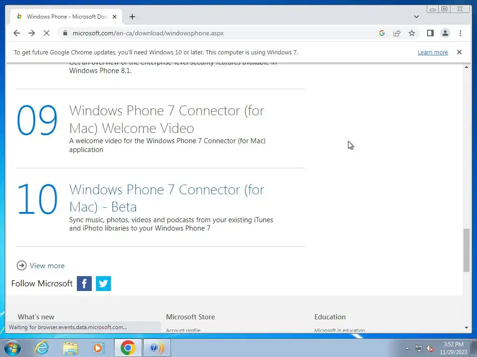Go back to the previous page
The height and width of the screenshot is (357, 477).
[x=17, y=33]
